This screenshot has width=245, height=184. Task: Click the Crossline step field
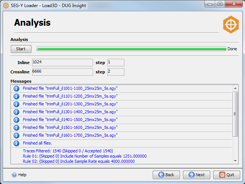[116, 72]
